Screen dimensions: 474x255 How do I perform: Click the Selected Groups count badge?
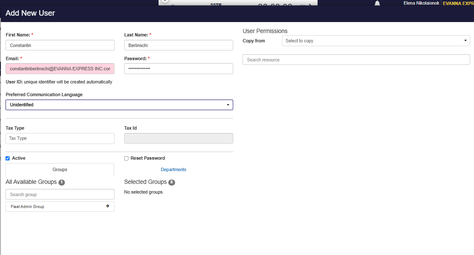[172, 182]
